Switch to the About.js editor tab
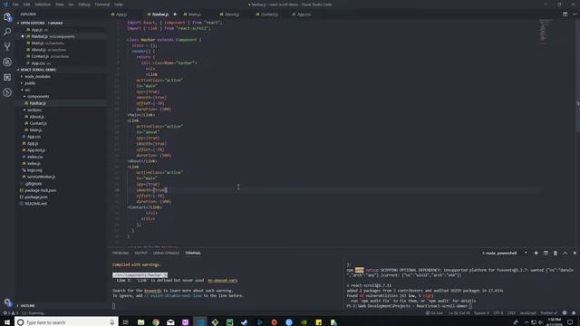This screenshot has height=326, width=580. click(x=232, y=14)
